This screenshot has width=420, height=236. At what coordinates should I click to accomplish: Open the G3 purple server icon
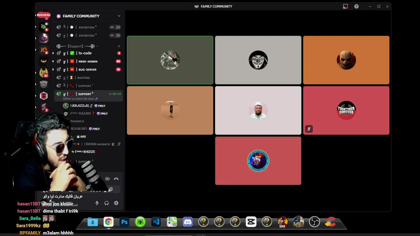tap(44, 38)
